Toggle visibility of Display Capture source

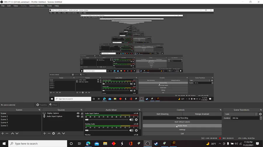coord(78,113)
